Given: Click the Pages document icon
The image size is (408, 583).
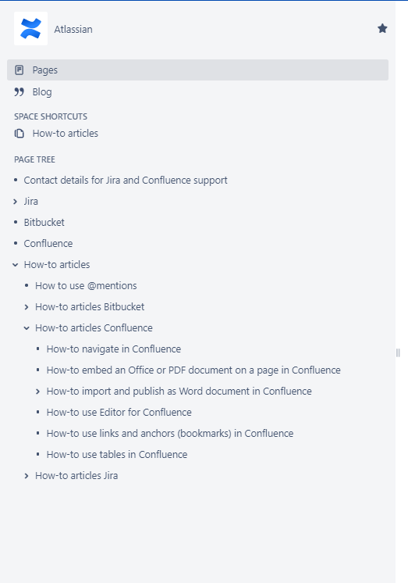Looking at the screenshot, I should pyautogui.click(x=19, y=70).
